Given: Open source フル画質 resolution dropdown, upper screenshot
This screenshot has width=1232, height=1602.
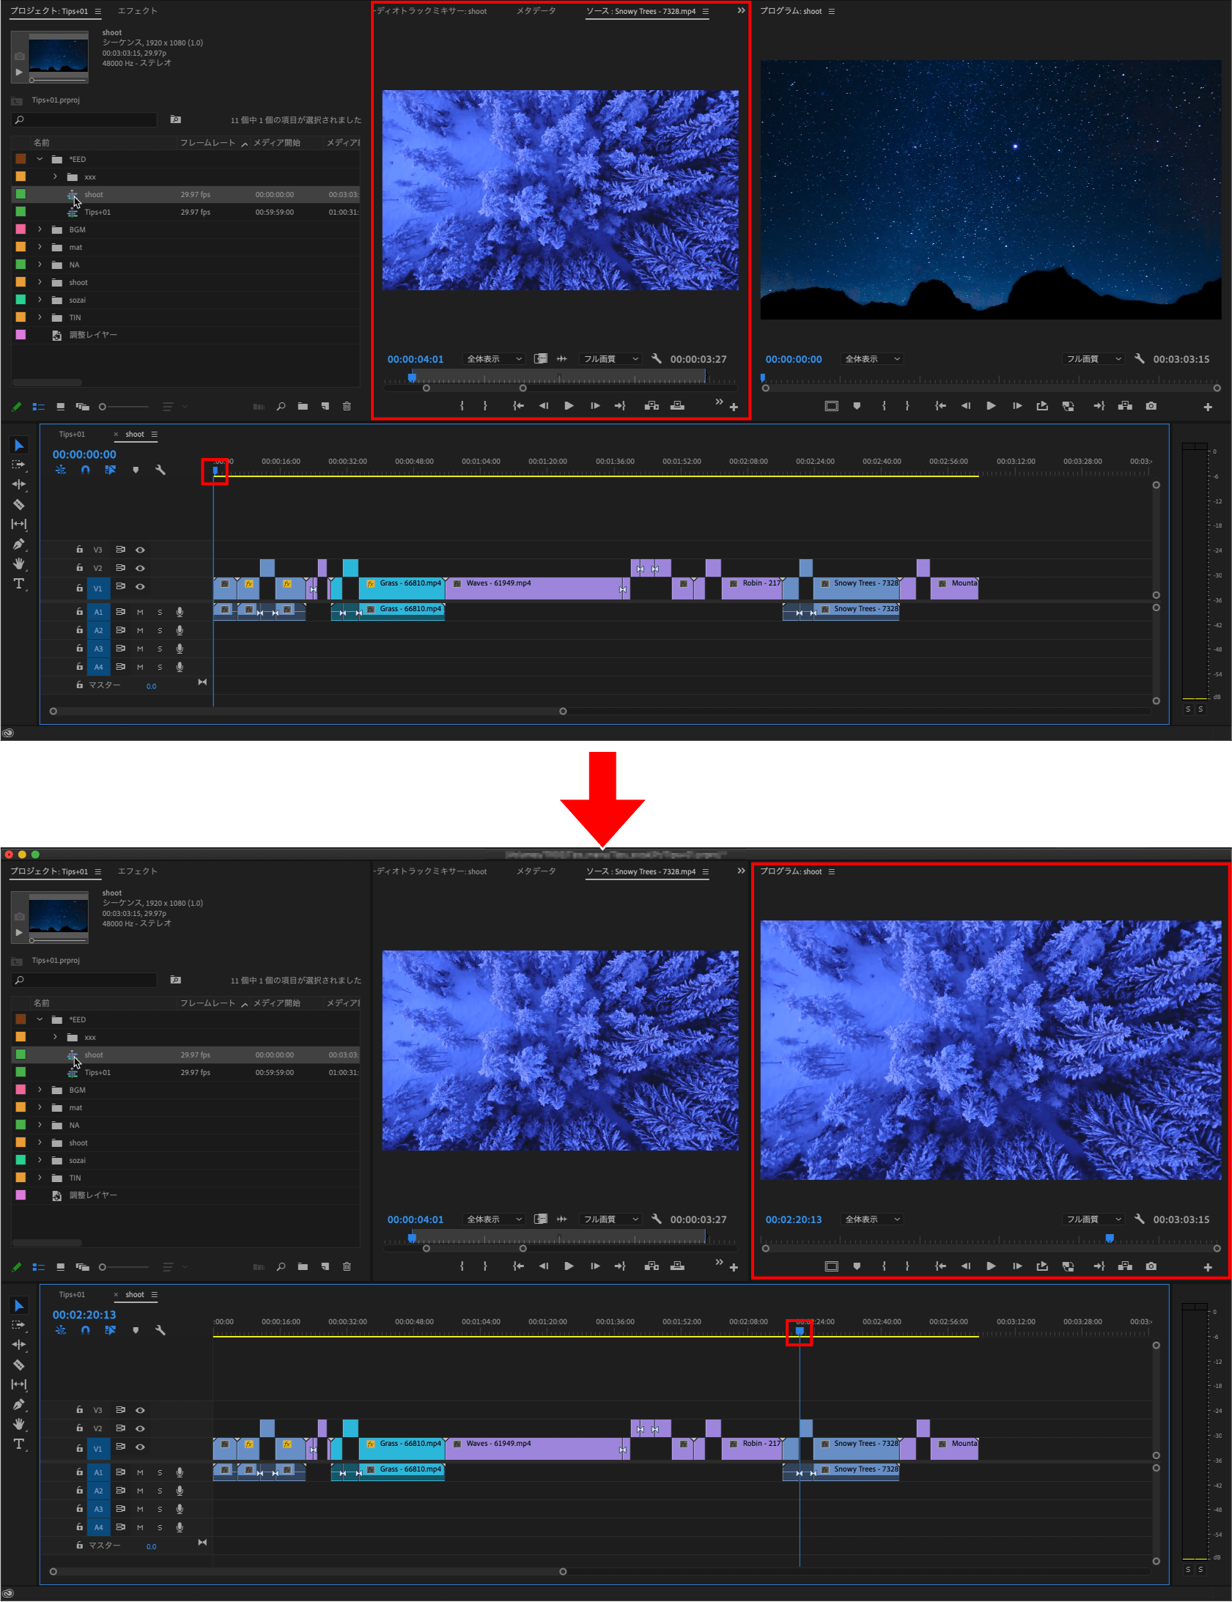Looking at the screenshot, I should point(610,359).
